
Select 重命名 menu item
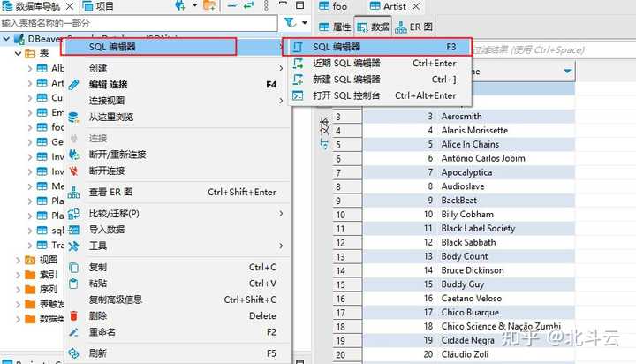178,332
